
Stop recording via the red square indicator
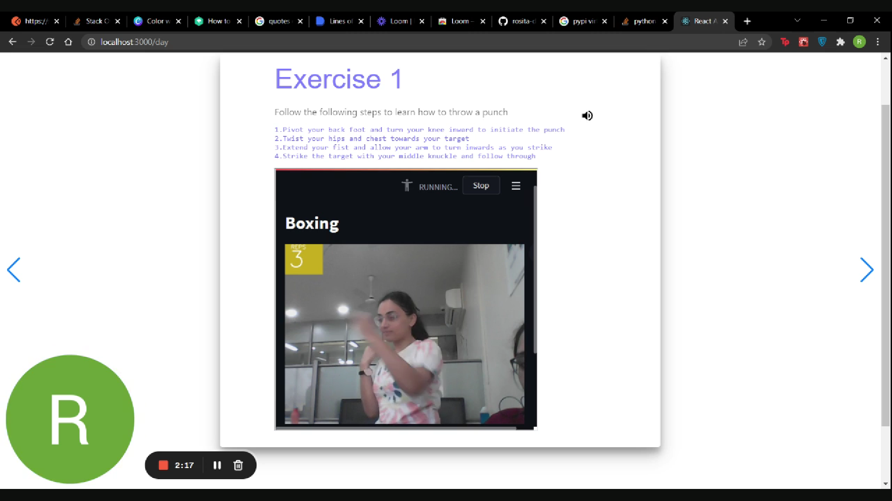click(x=163, y=465)
